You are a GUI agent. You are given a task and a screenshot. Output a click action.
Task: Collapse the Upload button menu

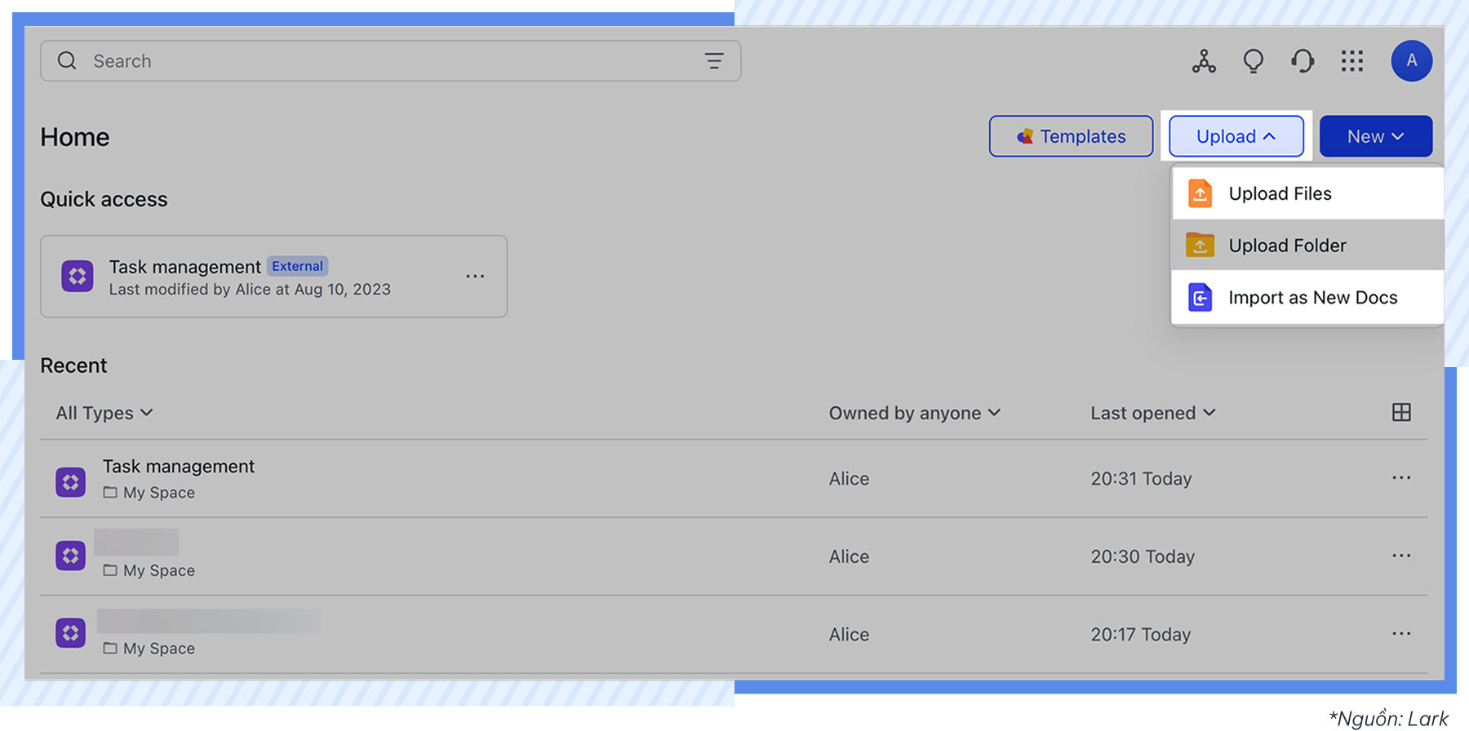pyautogui.click(x=1236, y=136)
